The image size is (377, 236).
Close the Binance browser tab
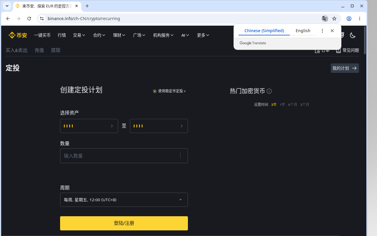click(77, 6)
